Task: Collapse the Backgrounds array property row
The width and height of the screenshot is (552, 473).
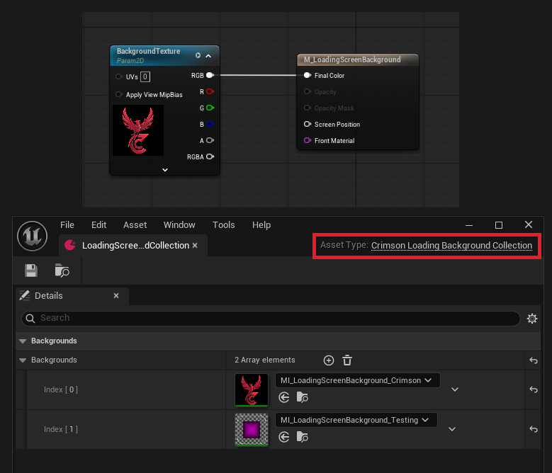Action: coord(23,360)
